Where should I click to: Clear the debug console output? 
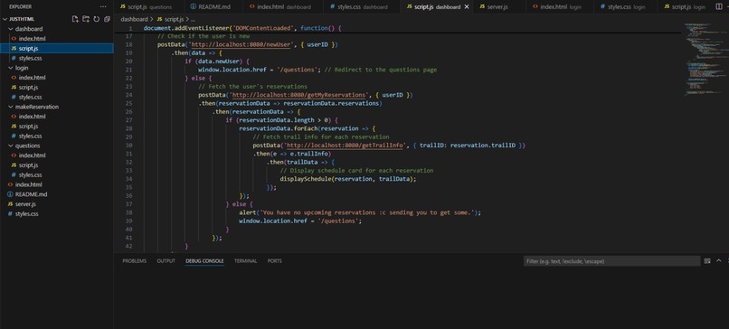tap(707, 261)
